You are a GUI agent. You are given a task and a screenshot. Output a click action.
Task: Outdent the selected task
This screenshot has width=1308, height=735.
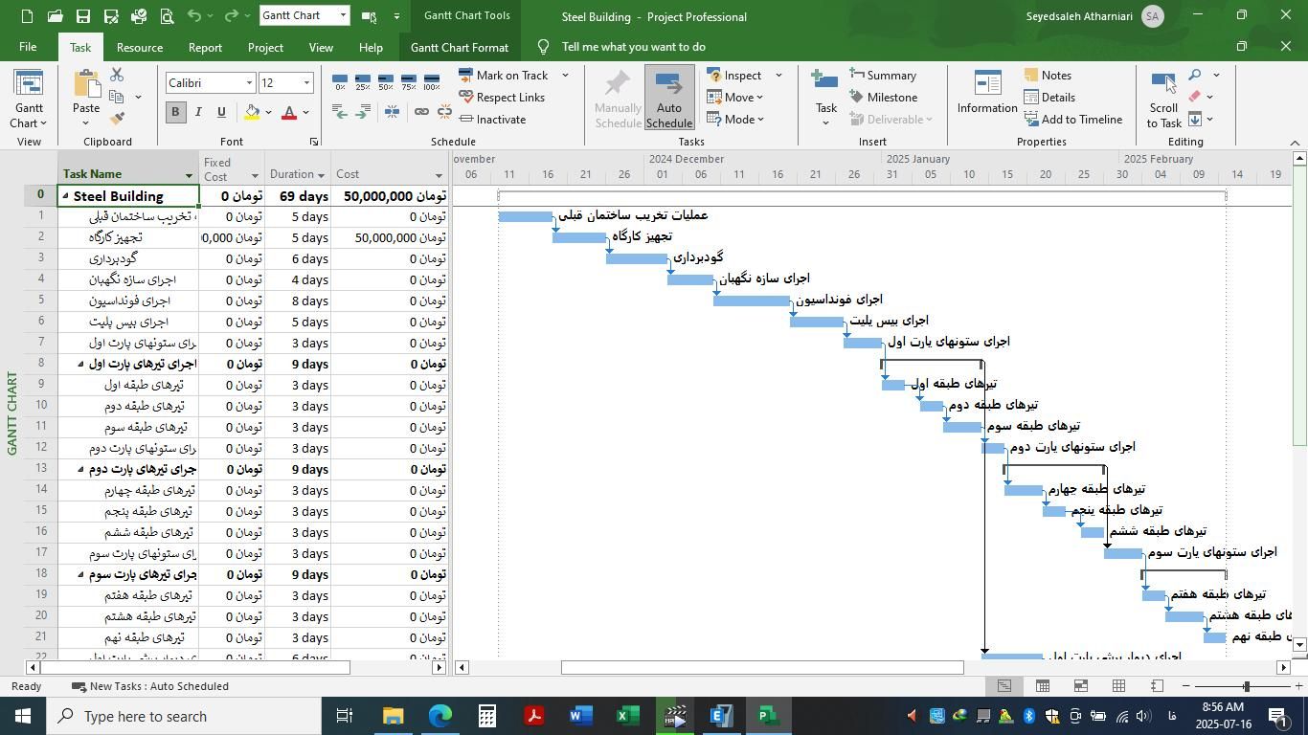click(340, 112)
